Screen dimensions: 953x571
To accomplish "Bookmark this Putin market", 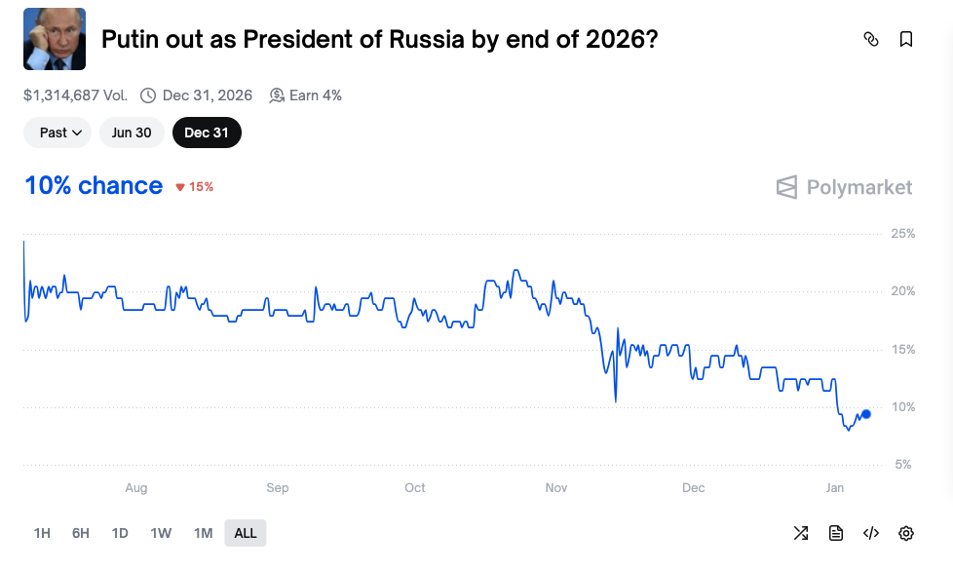I will pos(906,39).
